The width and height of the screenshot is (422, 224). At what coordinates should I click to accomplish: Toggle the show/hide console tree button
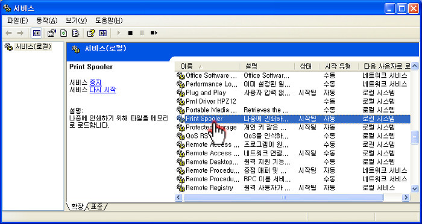[36, 33]
